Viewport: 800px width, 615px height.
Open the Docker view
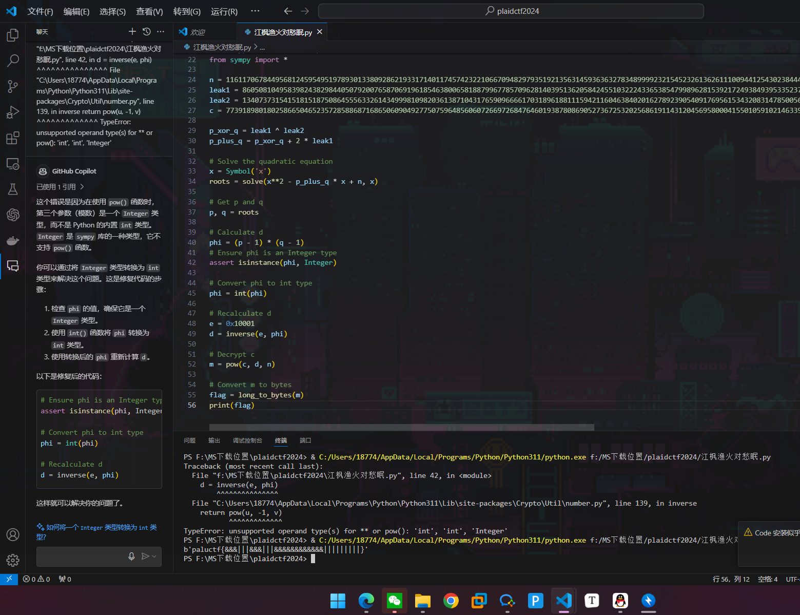[13, 240]
